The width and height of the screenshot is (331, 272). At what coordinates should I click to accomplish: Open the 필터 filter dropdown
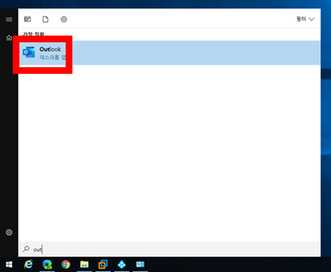tap(305, 19)
